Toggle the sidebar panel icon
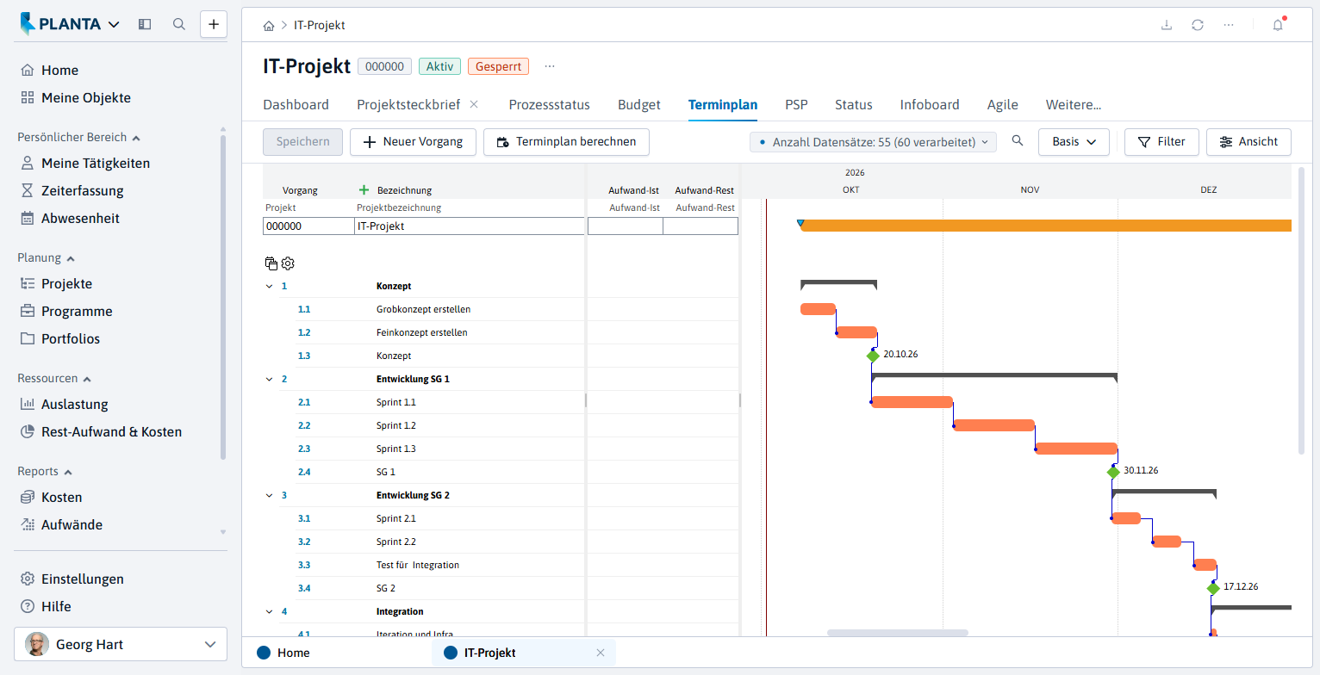The height and width of the screenshot is (675, 1320). tap(145, 24)
